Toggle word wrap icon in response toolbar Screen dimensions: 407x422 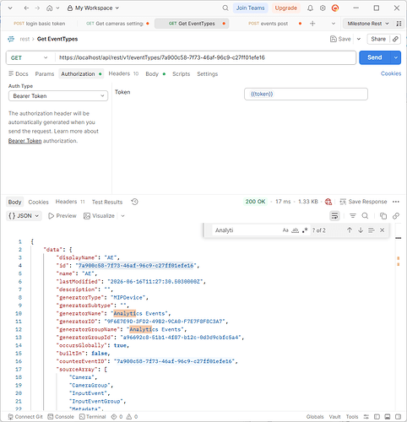pos(334,216)
